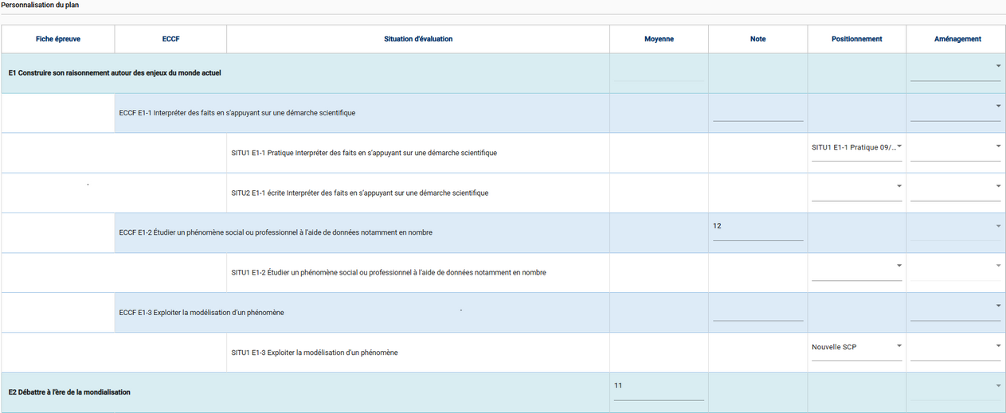Screen dimensions: 1006x413
Task: Click the Positionnement column header
Action: [856, 39]
